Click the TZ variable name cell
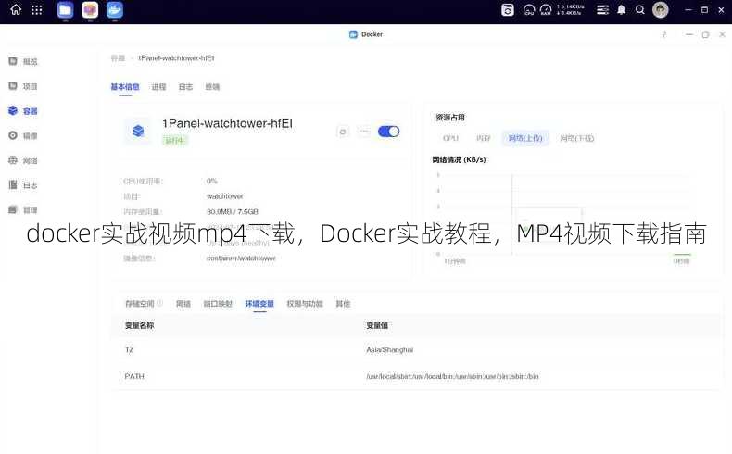This screenshot has height=454, width=732. 130,350
